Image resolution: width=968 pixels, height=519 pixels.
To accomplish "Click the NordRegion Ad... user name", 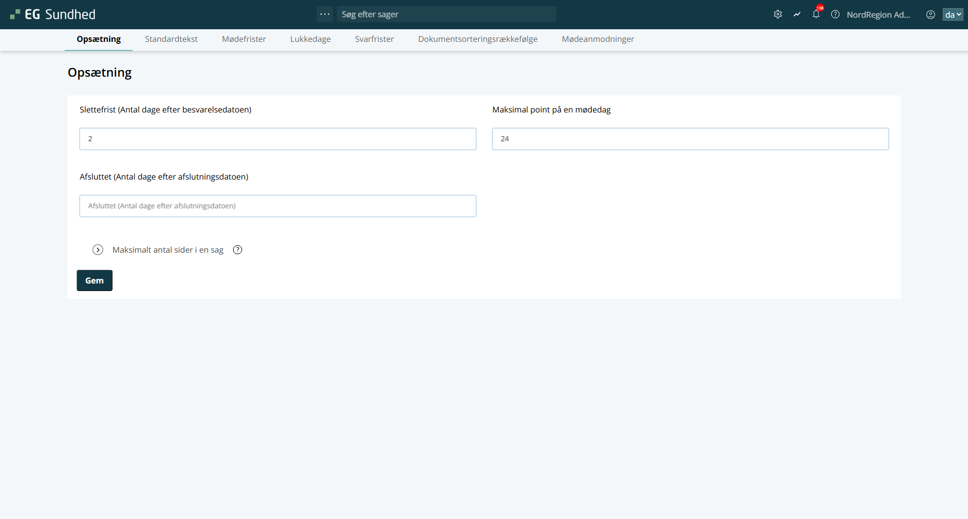I will [878, 15].
